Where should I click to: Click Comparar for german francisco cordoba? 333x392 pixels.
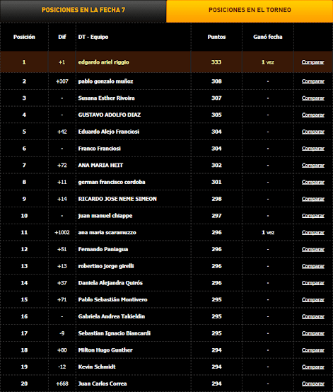point(312,182)
